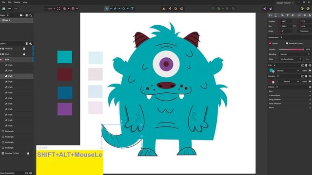Edit the Angle input field
The image size is (312, 175).
pyautogui.click(x=285, y=31)
